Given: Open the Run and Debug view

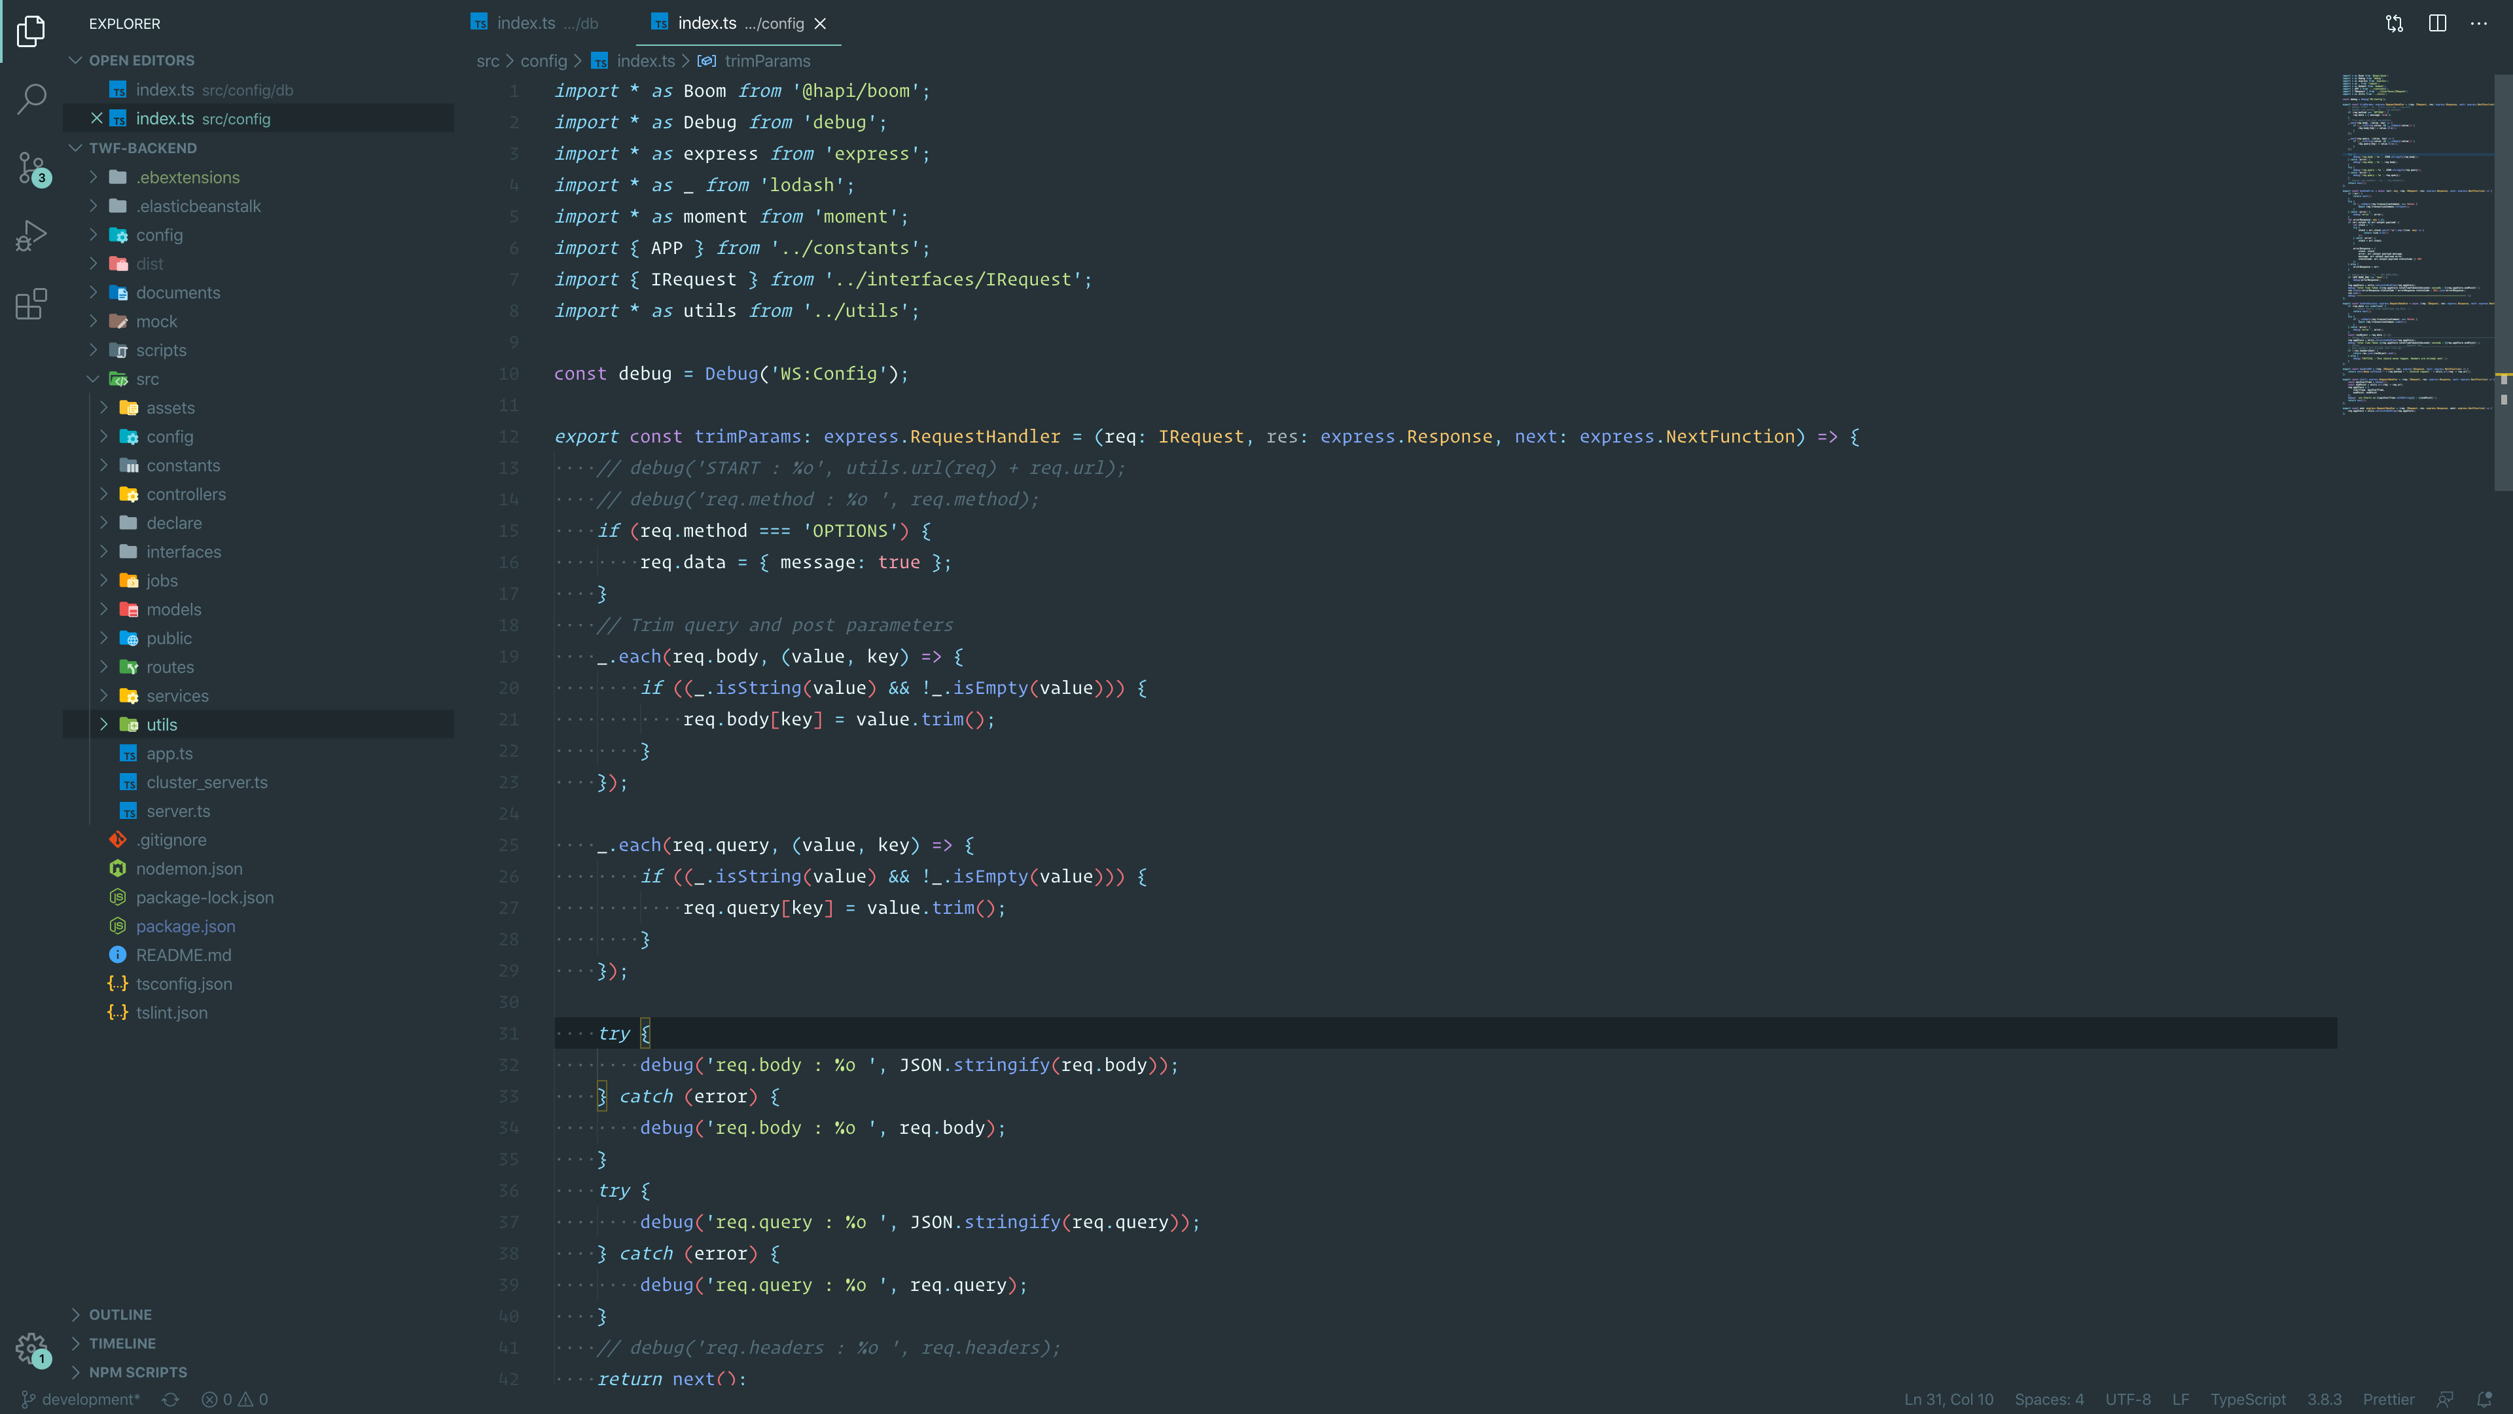Looking at the screenshot, I should coord(31,236).
